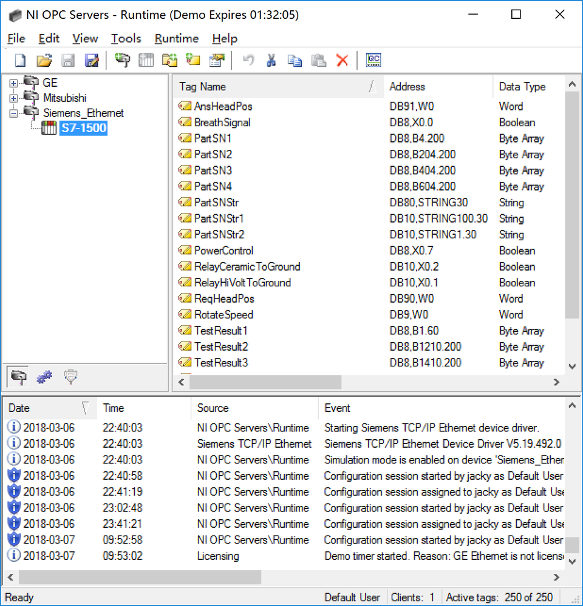
Task: Select the RelayCeramicToGround tag
Action: (247, 266)
